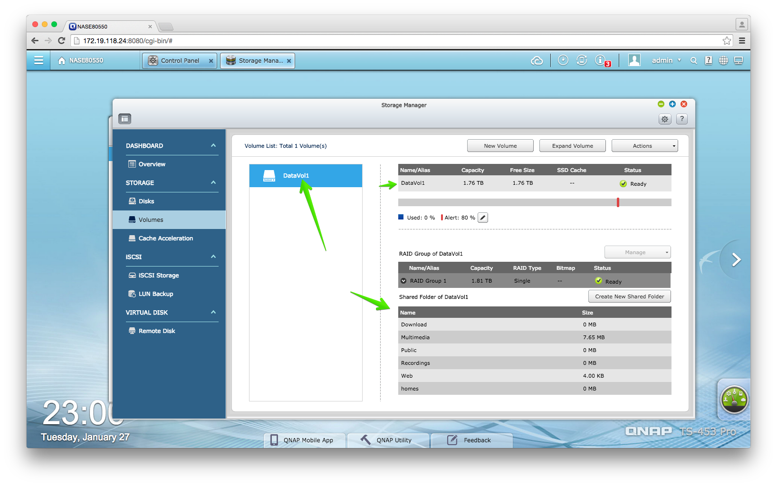Switch to the Control Panel taskbar tab

click(x=179, y=61)
